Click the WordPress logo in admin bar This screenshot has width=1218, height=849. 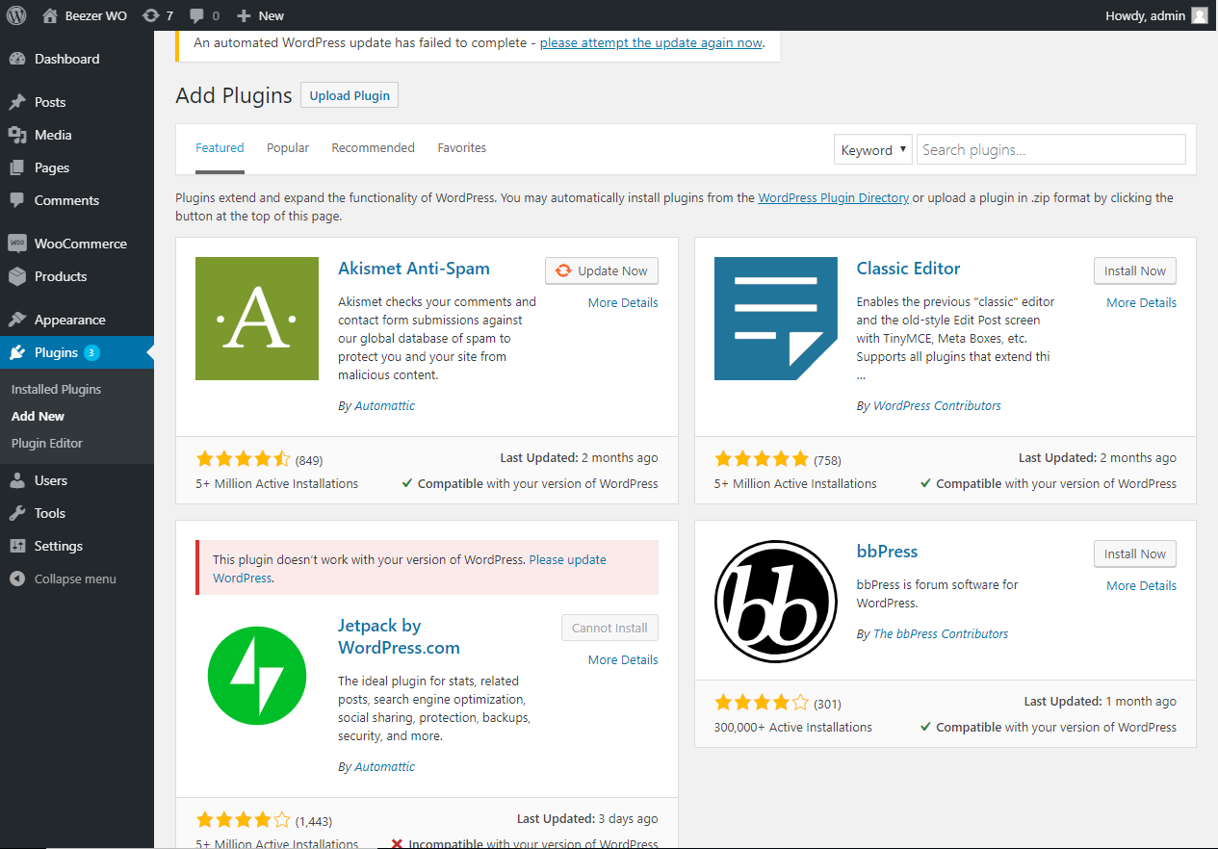coord(16,15)
